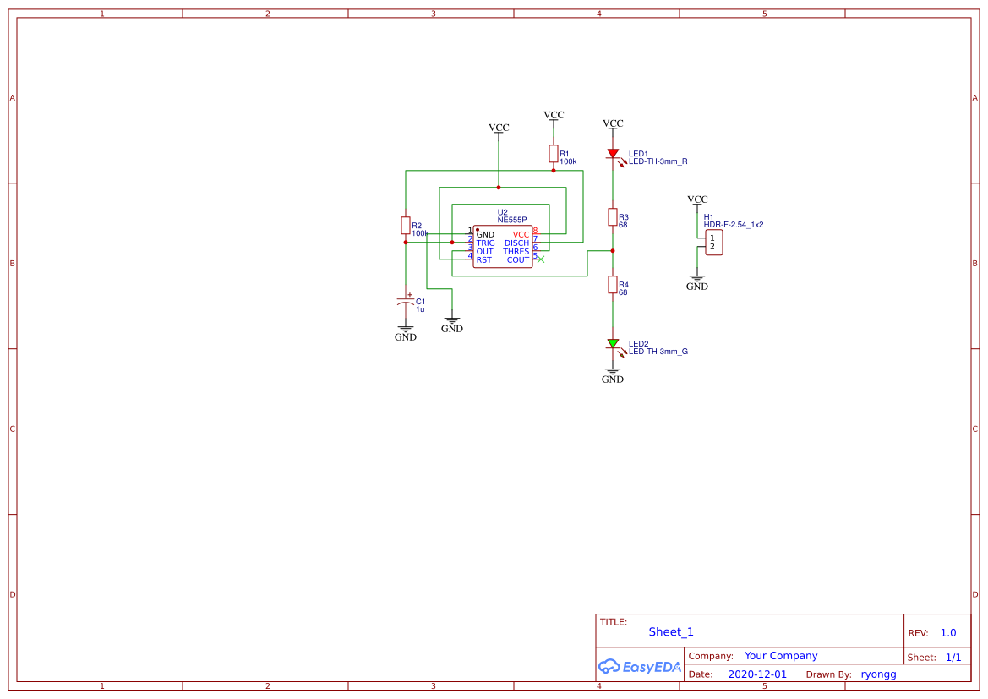Select the Sheet_1 title text
Viewport: 988px width, 699px height.
(671, 631)
